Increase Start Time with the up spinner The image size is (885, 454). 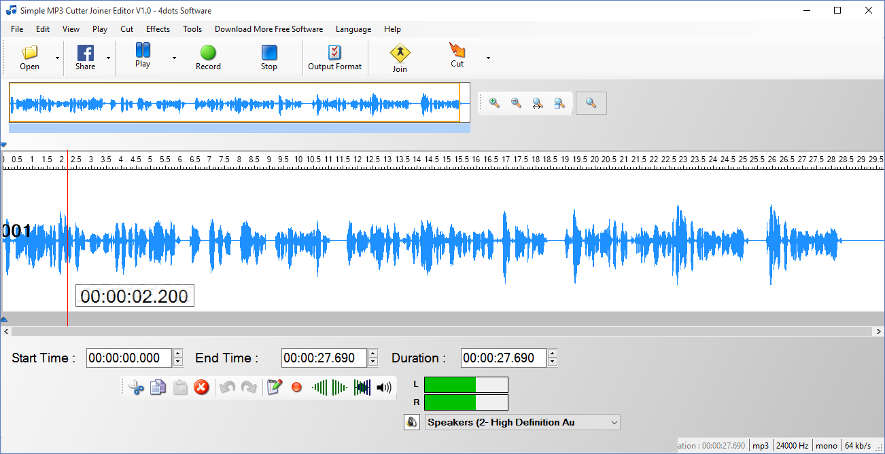tap(178, 354)
